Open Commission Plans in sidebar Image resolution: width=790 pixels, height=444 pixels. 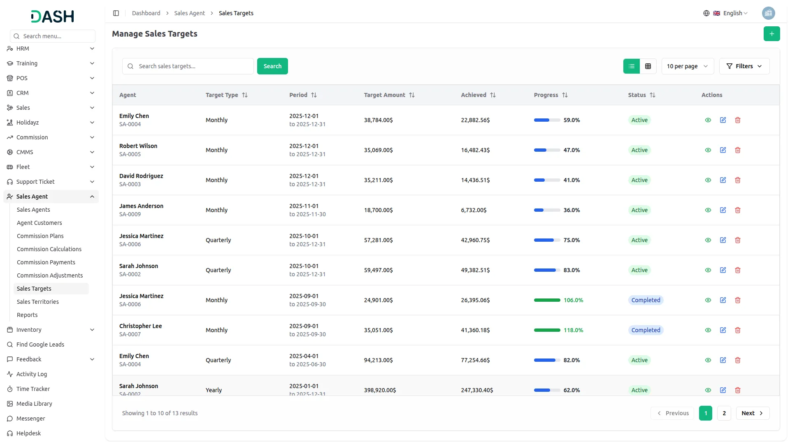point(40,236)
